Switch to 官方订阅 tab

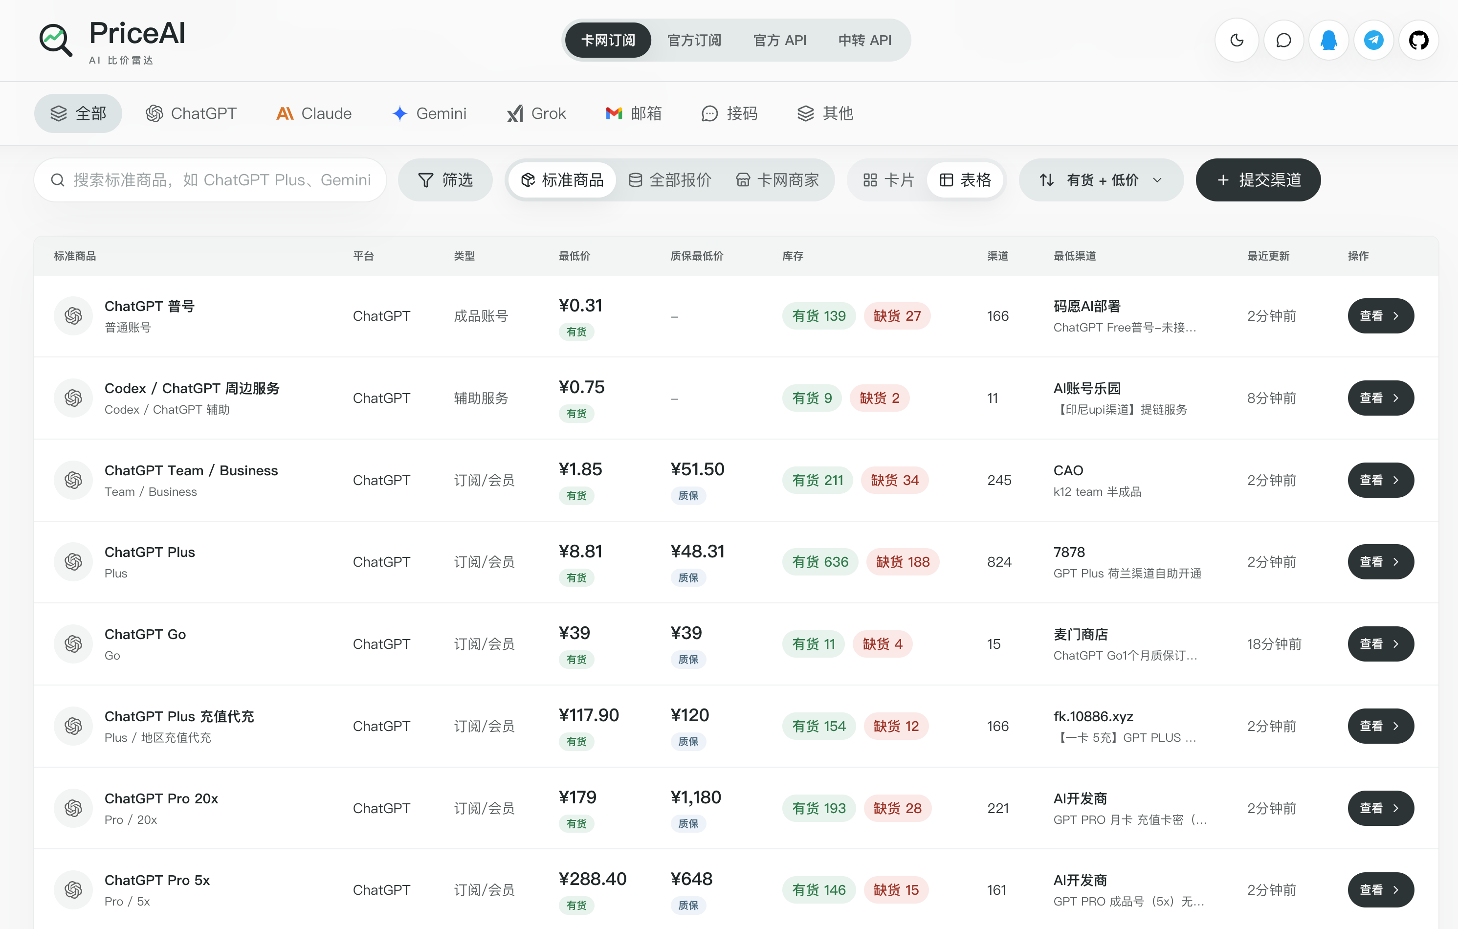coord(694,41)
